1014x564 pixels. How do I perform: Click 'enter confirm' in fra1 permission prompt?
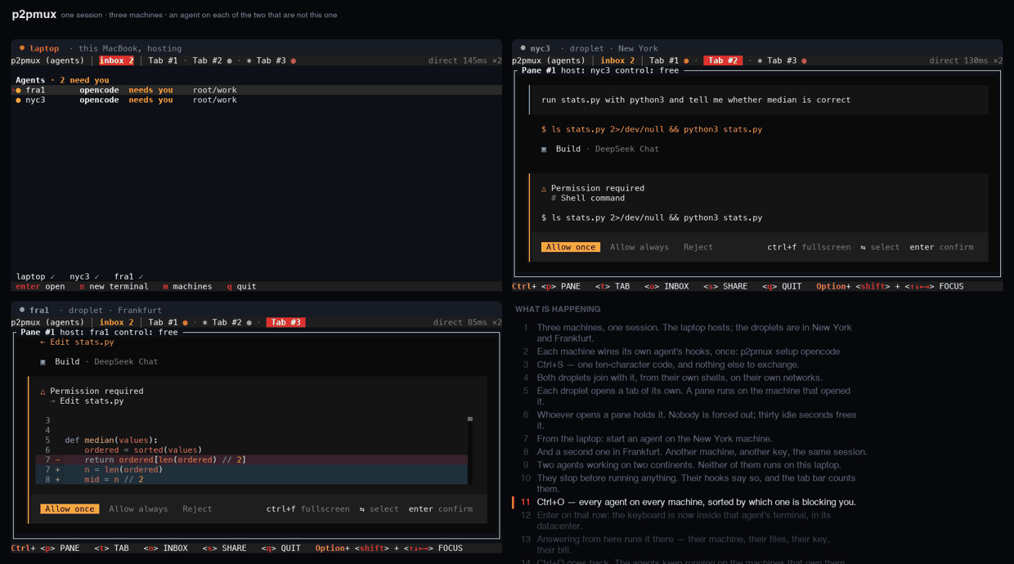click(x=441, y=508)
